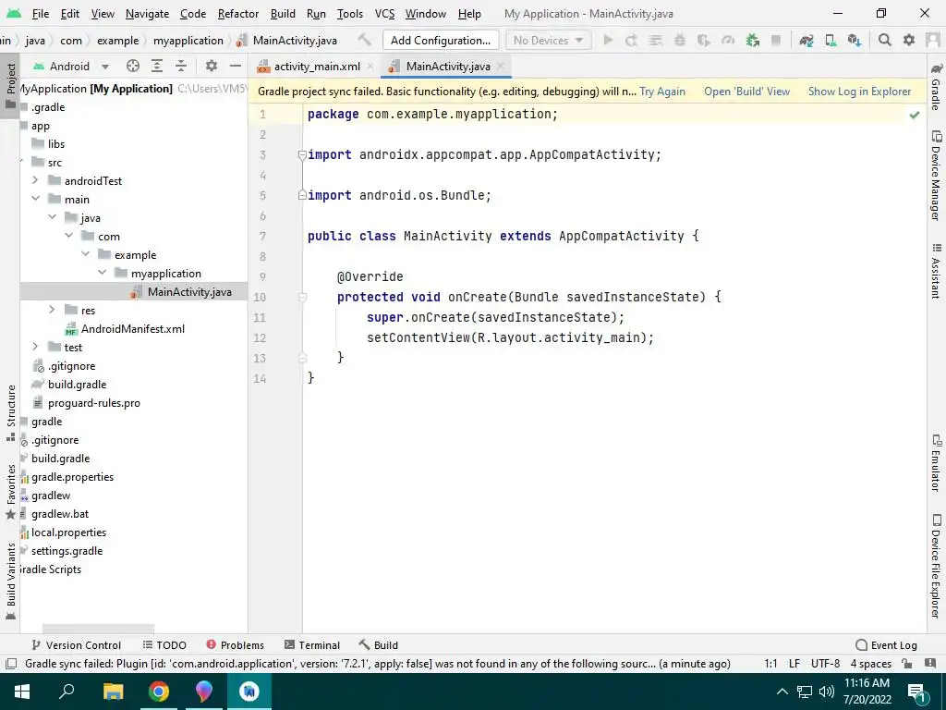Expand the res folder
Screen dimensions: 946x710
[52, 310]
